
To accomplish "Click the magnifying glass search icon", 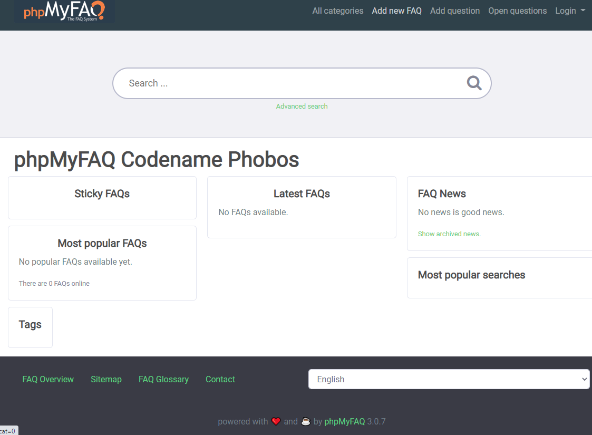I will click(x=474, y=83).
